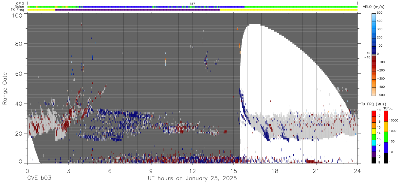Click the 1000 tick on the NOISE scale
This screenshot has width=402, height=185.
tap(393, 131)
